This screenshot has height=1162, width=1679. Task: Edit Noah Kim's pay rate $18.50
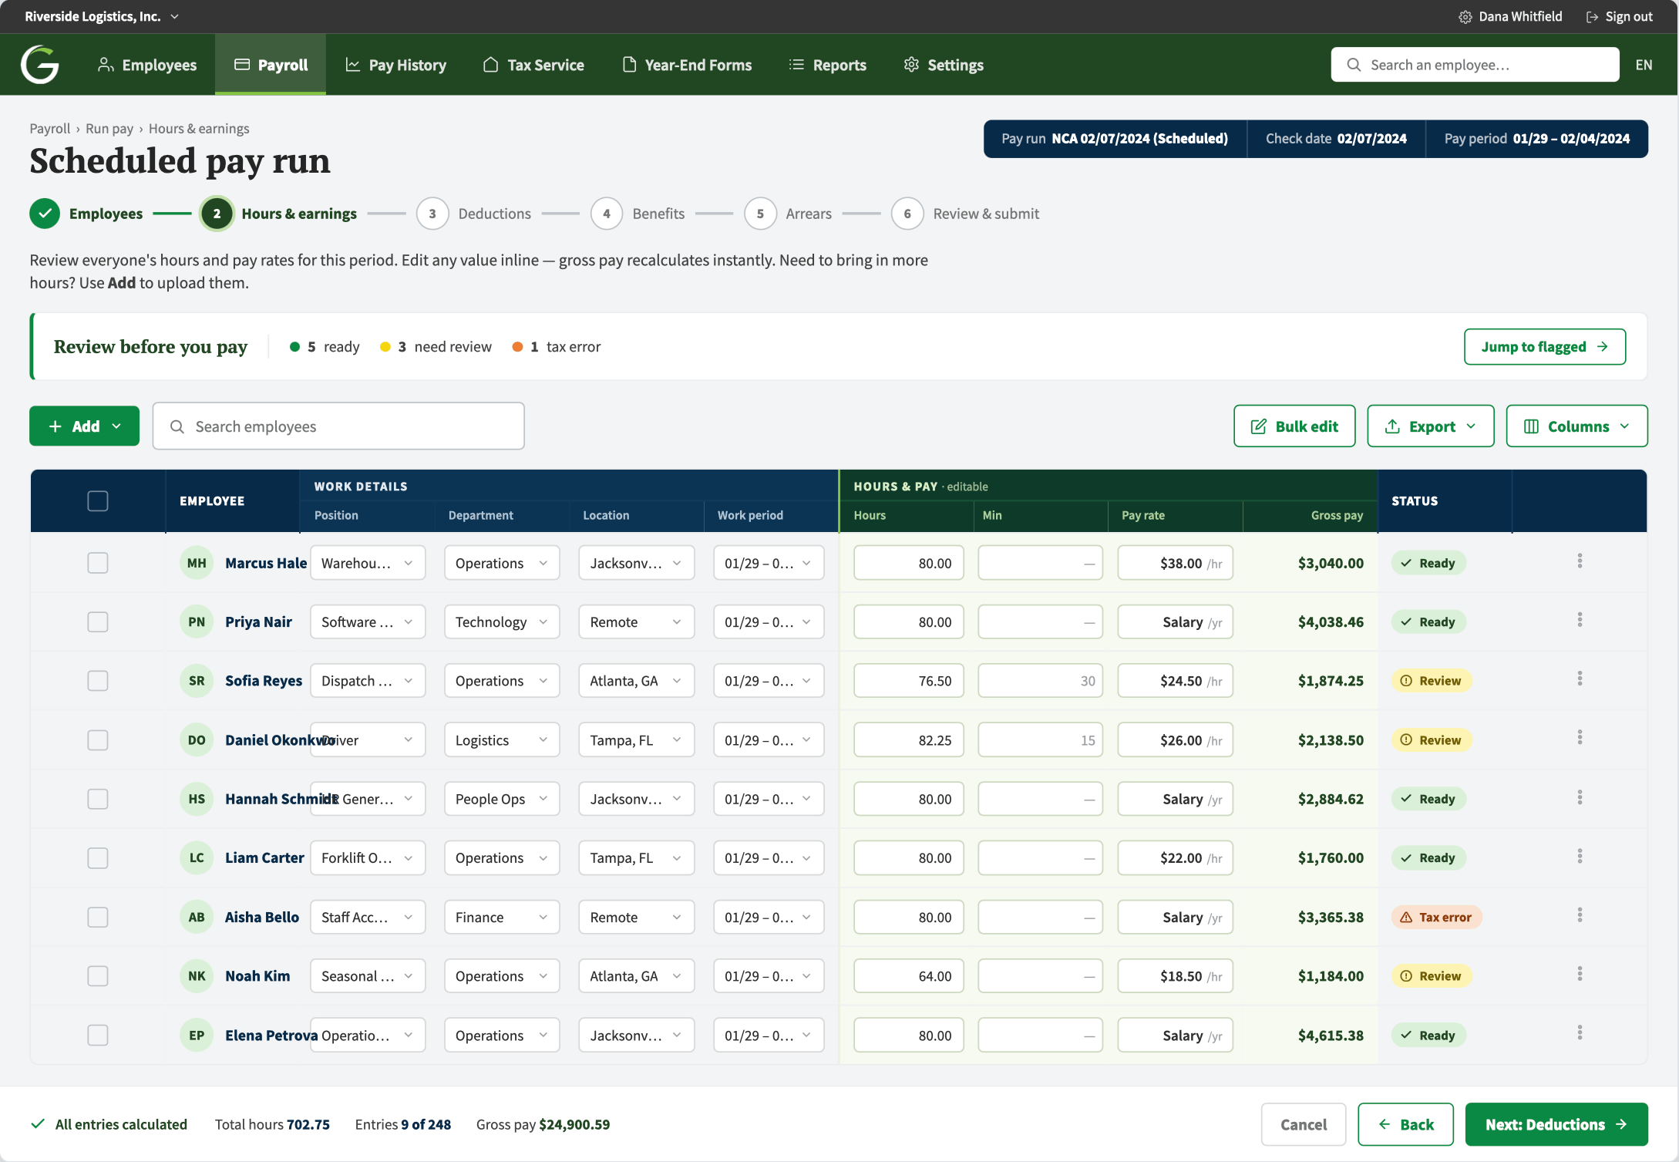tap(1176, 976)
